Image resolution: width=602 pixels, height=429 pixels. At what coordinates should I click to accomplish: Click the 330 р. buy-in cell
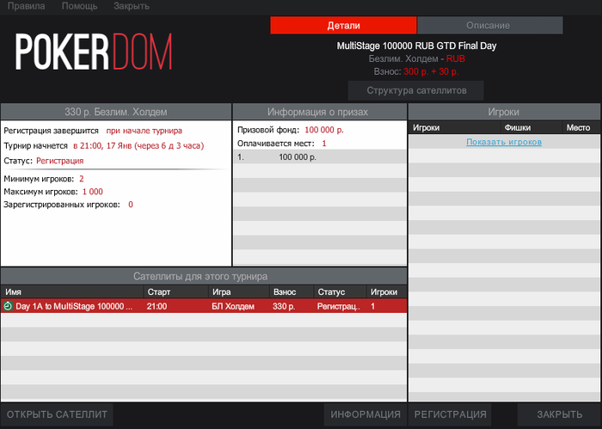pyautogui.click(x=284, y=306)
